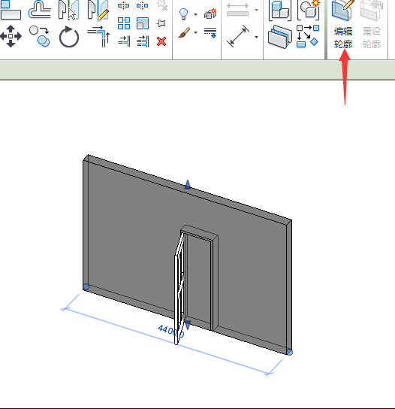Select the Split with Gap tool

[142, 5]
